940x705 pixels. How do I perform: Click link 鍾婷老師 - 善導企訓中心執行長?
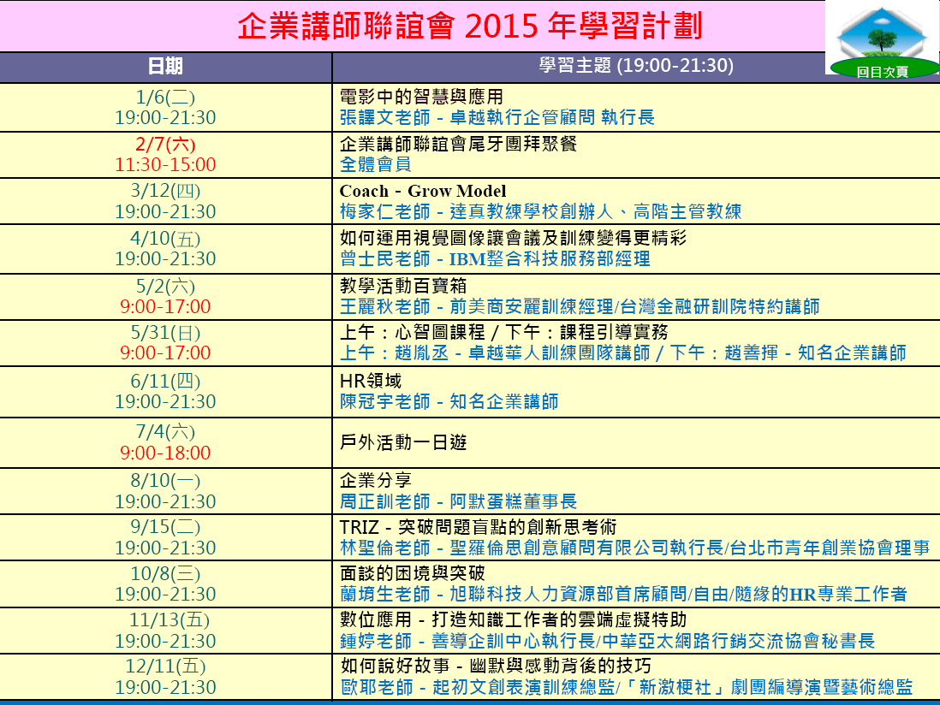point(467,641)
